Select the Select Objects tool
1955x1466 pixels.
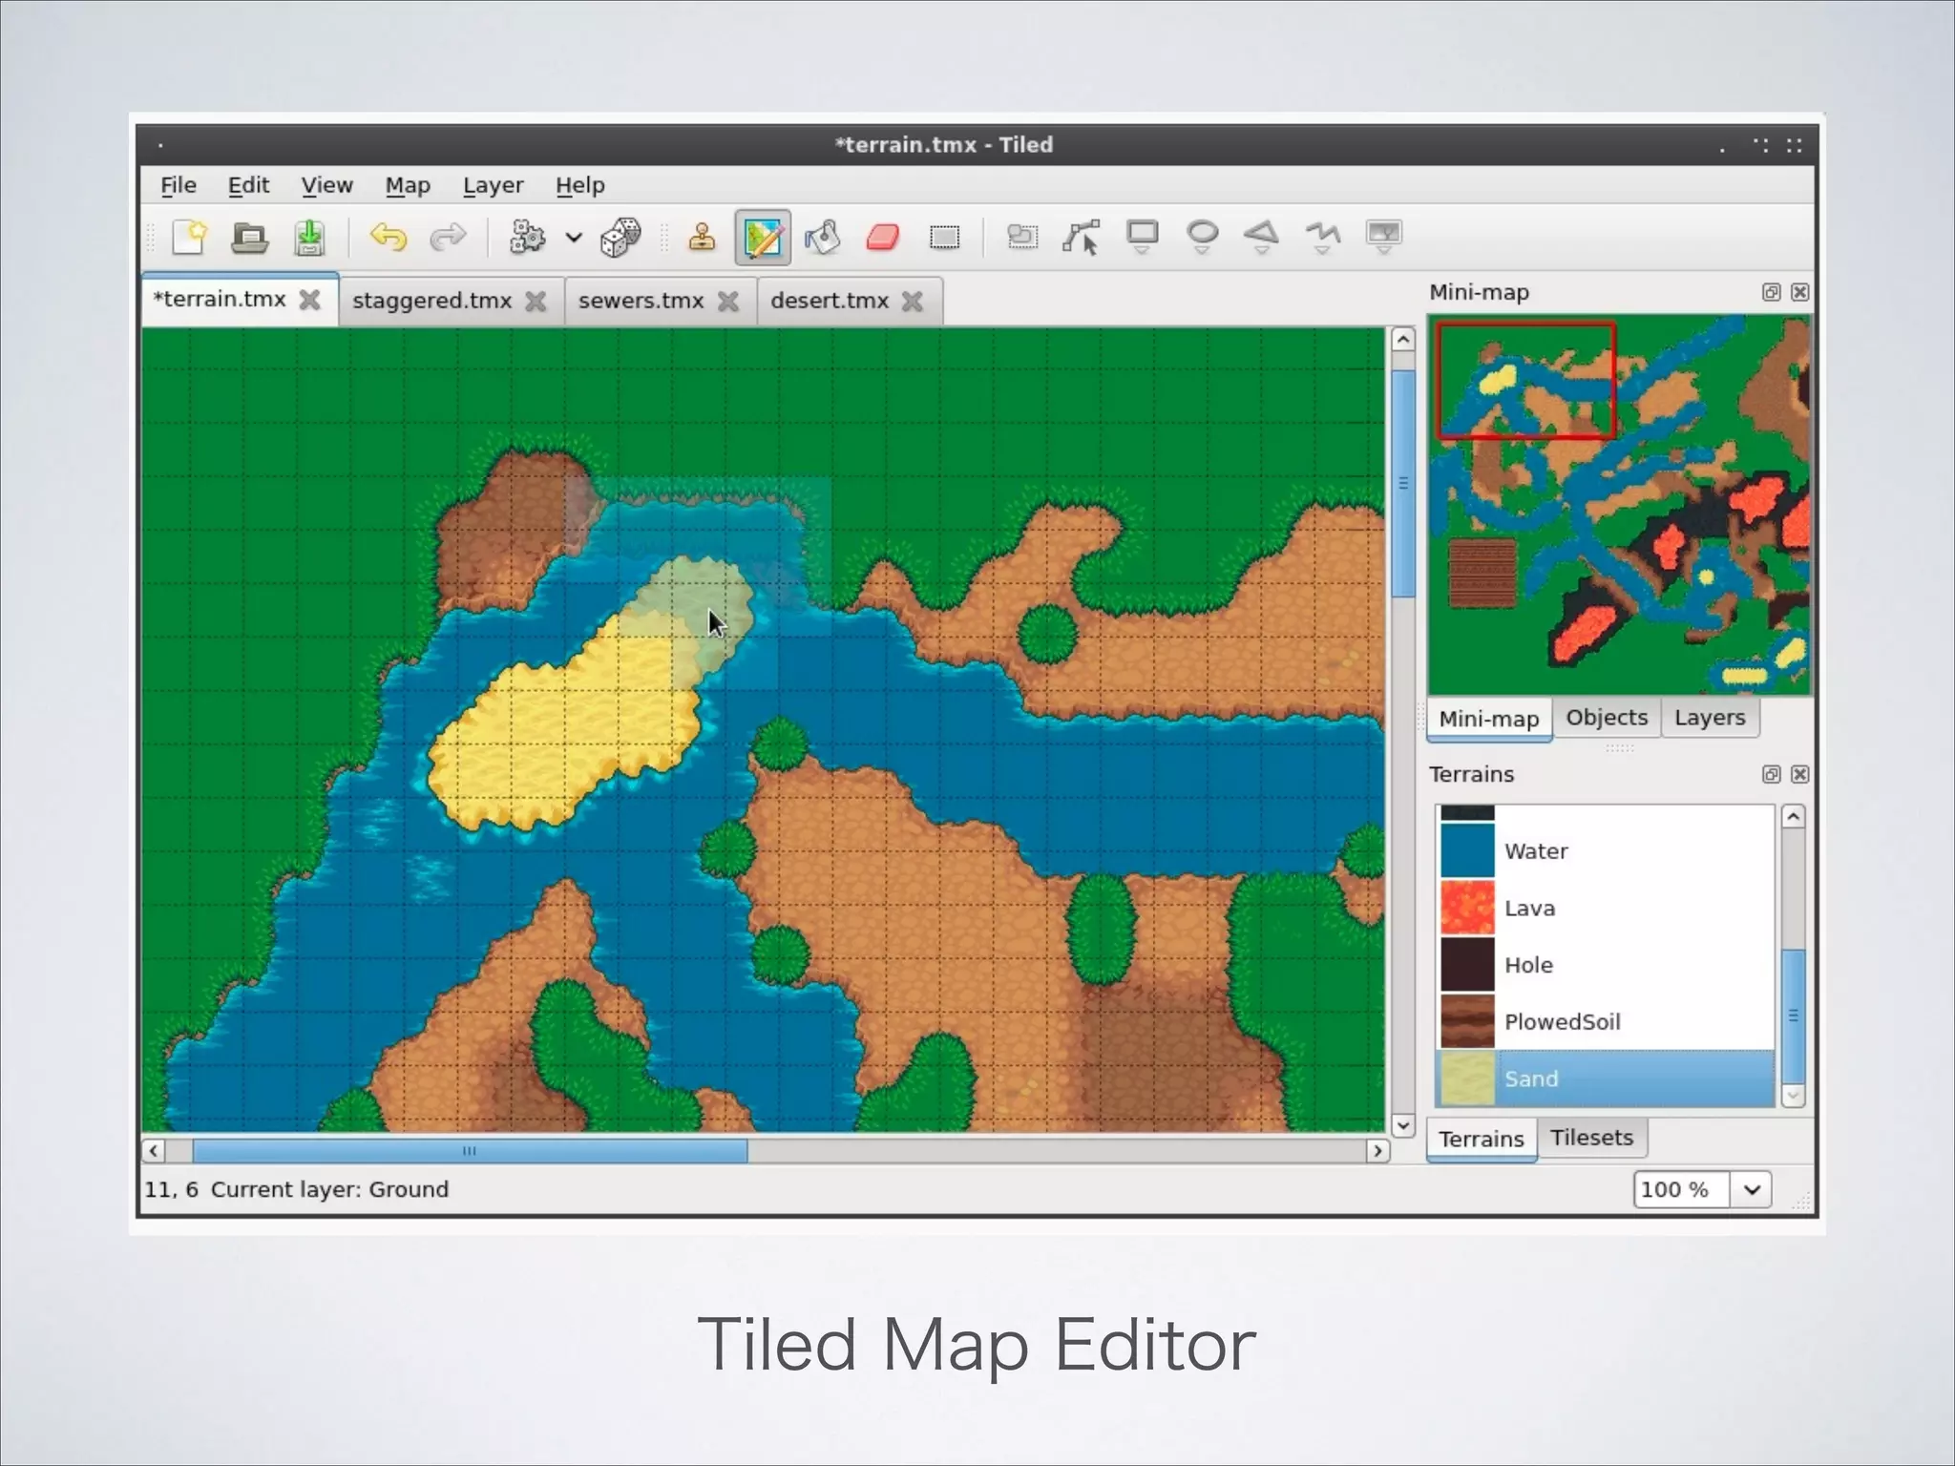1022,237
